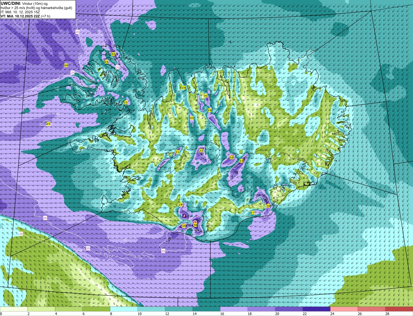The image size is (413, 316).
Task: Click the yellow '30' label directly above '26' in the Westfjords
Action: (113, 54)
